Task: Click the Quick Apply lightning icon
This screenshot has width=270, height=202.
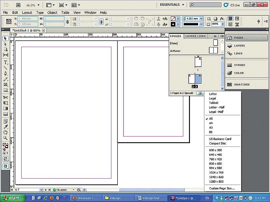Action: click(x=259, y=21)
